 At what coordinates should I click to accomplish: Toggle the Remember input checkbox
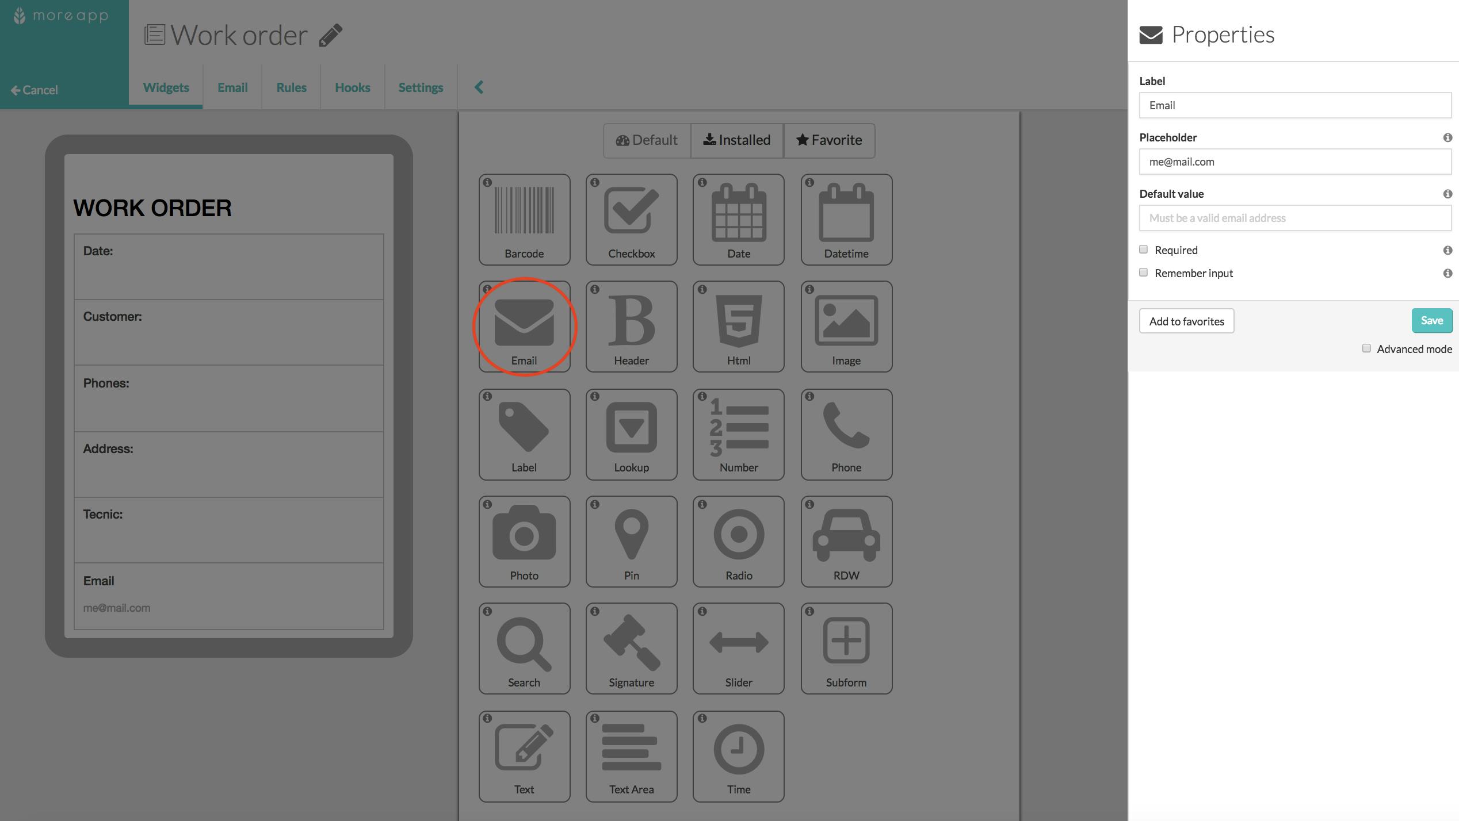(x=1144, y=273)
